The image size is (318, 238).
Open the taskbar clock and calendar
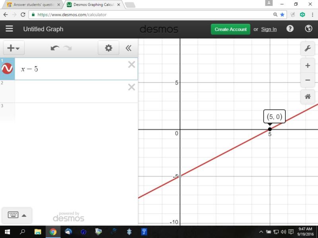305,232
